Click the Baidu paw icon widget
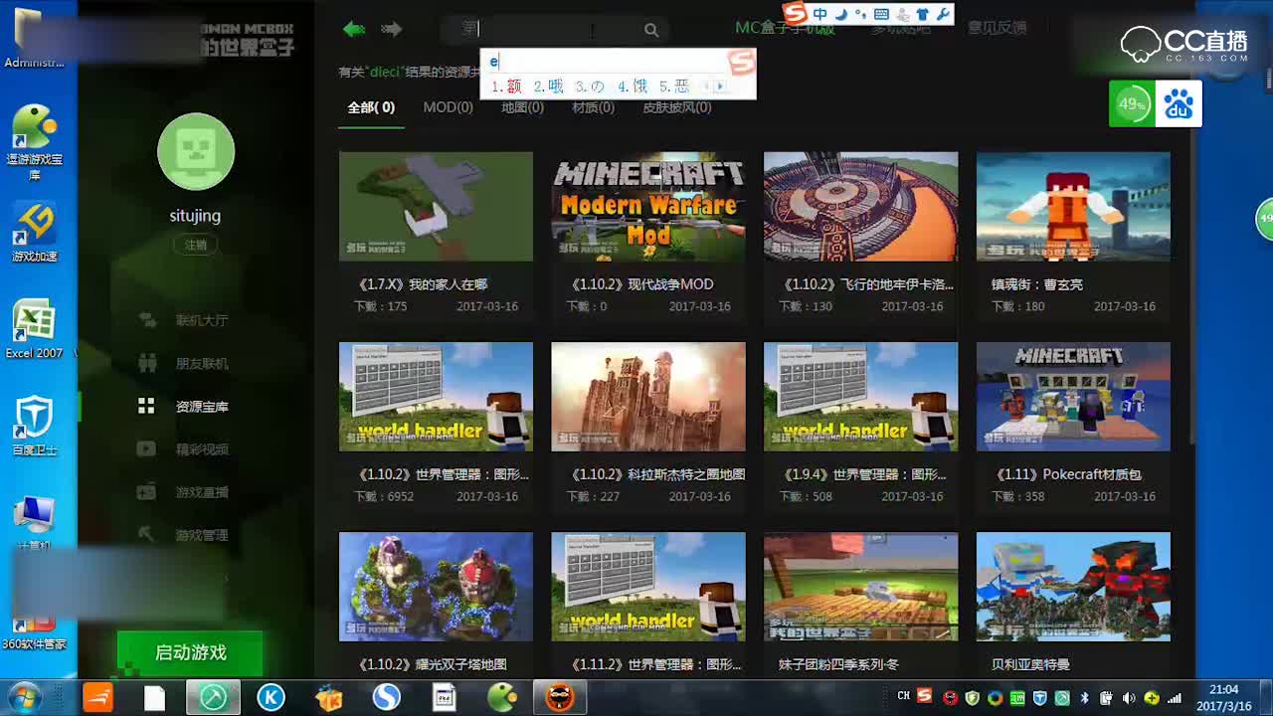This screenshot has height=716, width=1273. click(1179, 103)
